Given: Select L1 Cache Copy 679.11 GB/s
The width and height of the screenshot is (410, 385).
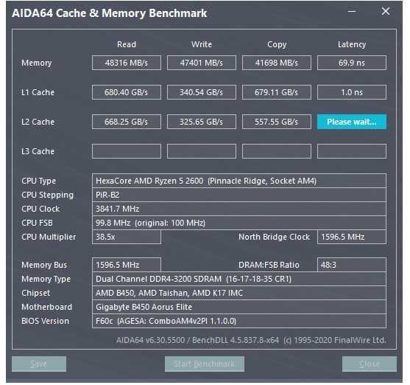Looking at the screenshot, I should click(x=277, y=92).
